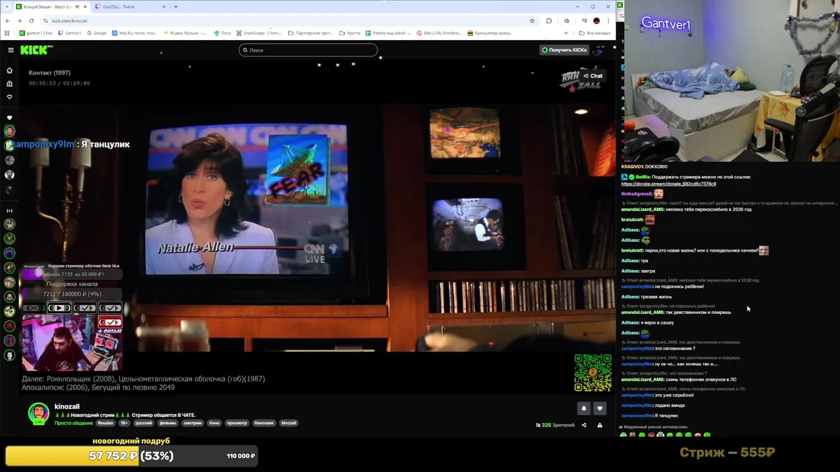Click the emote bar below the chat
840x472 pixels.
[665, 435]
